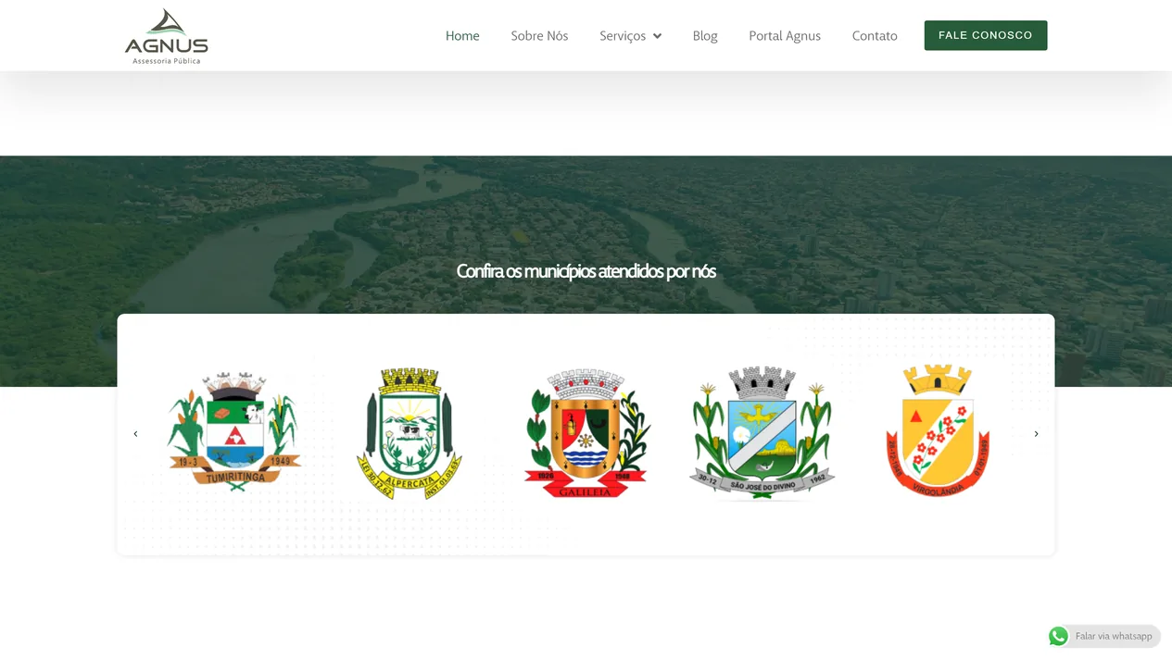Viewport: 1172px width, 659px height.
Task: Select the Virgolândia coat of arms
Action: click(x=938, y=431)
